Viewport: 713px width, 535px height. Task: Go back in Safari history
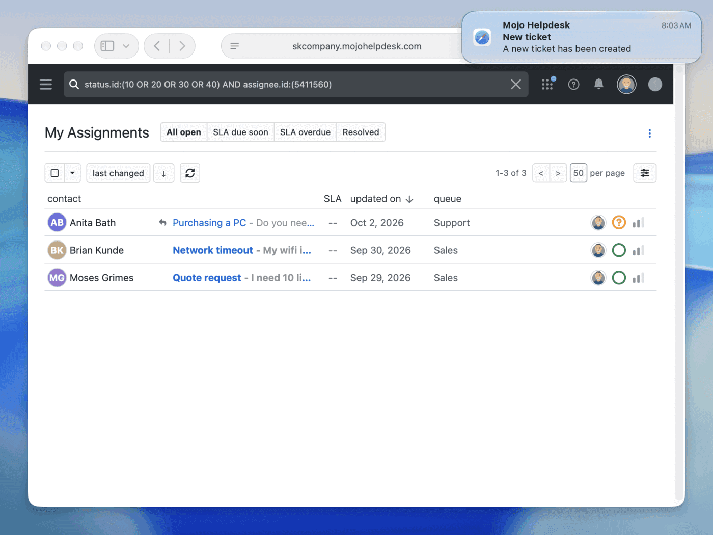coord(157,46)
